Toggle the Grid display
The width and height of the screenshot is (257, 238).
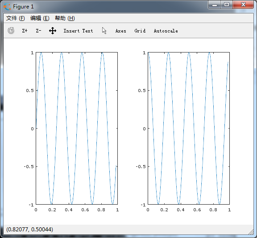click(x=140, y=31)
